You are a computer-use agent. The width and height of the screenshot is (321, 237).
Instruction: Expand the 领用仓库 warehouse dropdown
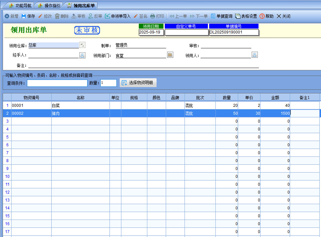82,45
